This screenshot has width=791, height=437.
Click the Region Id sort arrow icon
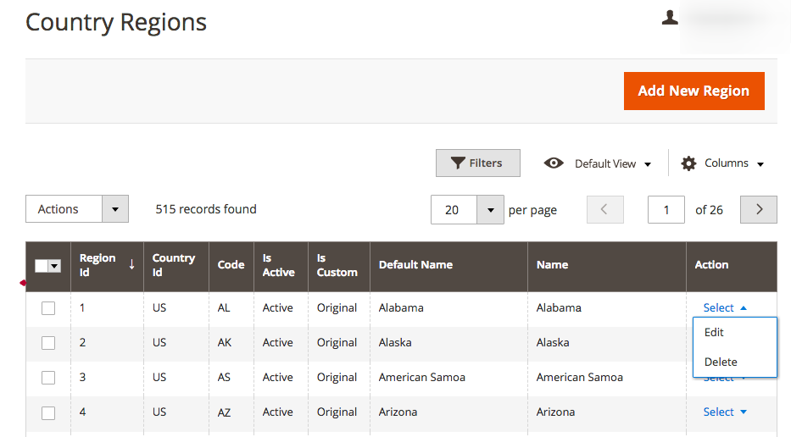tap(131, 264)
